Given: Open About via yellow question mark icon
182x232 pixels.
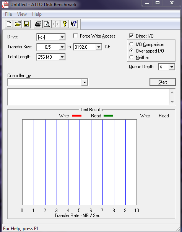Looking at the screenshot, I should coord(65,24).
